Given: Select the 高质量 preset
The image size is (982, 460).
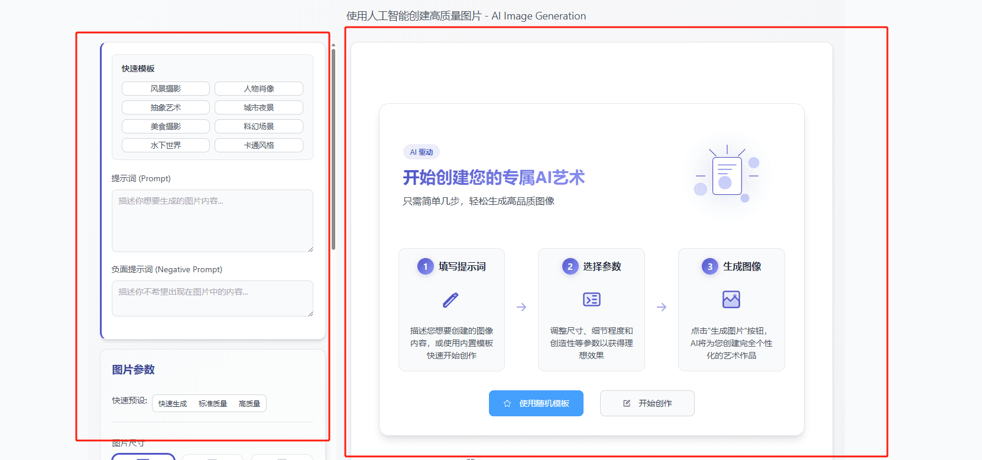Looking at the screenshot, I should coord(249,403).
